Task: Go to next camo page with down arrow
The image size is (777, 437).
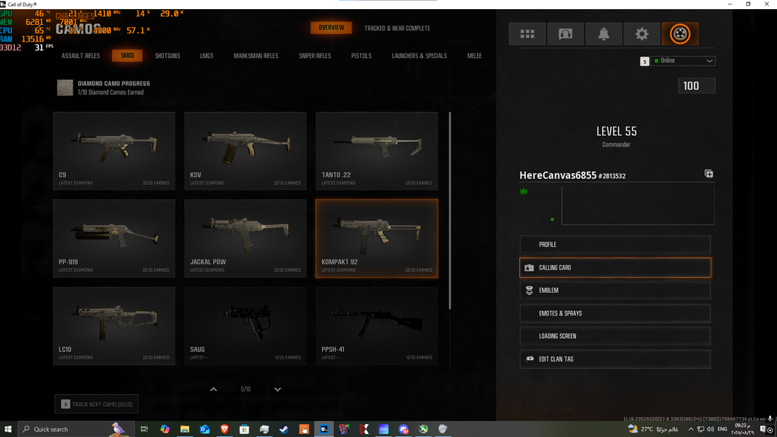Action: pos(277,389)
